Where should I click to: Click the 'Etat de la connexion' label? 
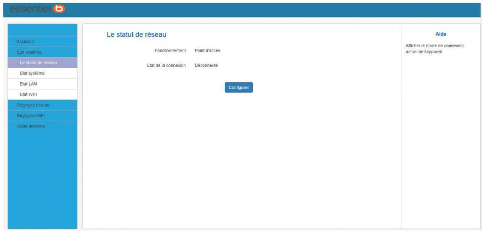[x=167, y=66]
